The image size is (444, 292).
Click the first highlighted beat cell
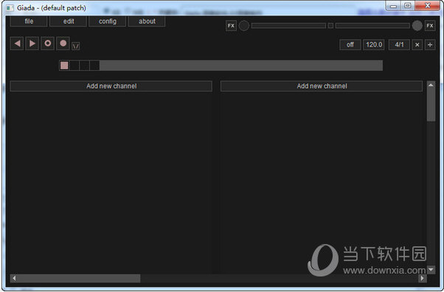click(64, 66)
